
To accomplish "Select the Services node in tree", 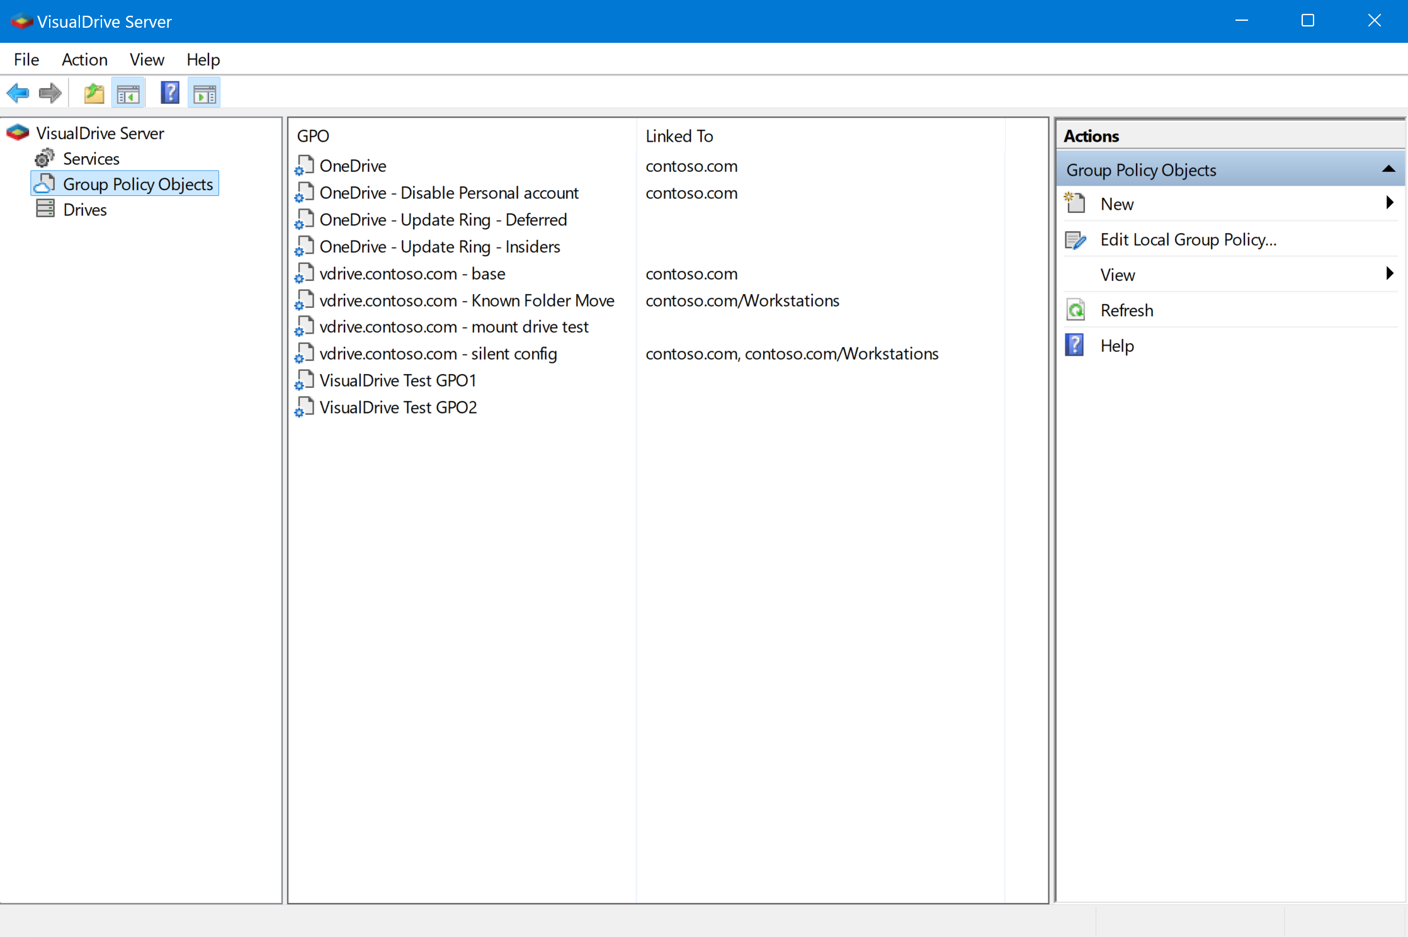I will (91, 159).
